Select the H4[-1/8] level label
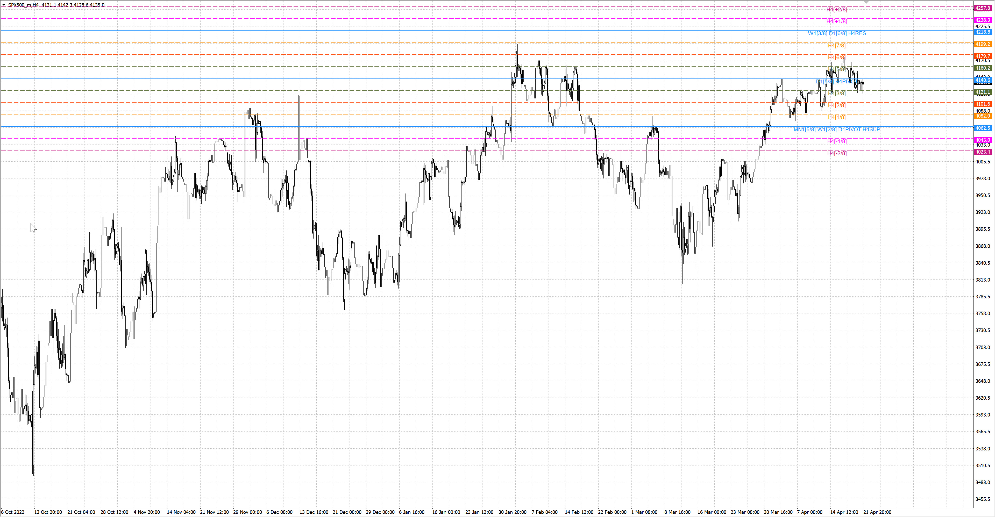 coord(837,141)
